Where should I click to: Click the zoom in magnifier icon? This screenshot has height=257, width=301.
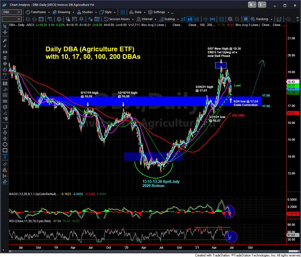(230, 19)
